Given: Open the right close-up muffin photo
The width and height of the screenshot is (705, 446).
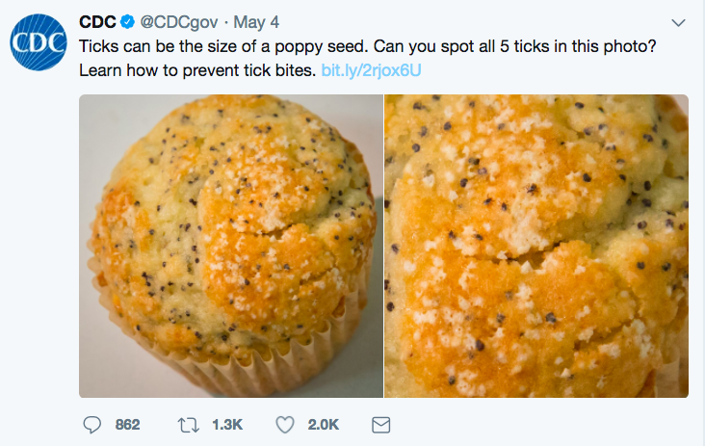Looking at the screenshot, I should pos(536,246).
